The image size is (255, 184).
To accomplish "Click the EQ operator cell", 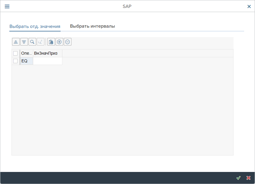I will (x=26, y=61).
